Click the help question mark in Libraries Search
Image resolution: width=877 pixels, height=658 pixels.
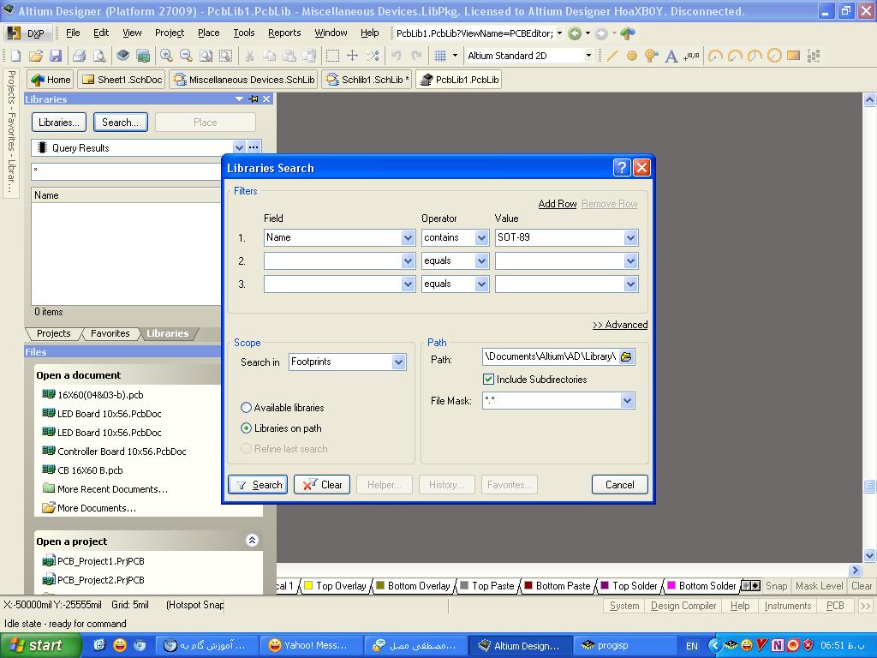(x=622, y=168)
